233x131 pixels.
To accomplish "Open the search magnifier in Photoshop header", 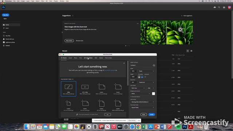I will point(219,7).
